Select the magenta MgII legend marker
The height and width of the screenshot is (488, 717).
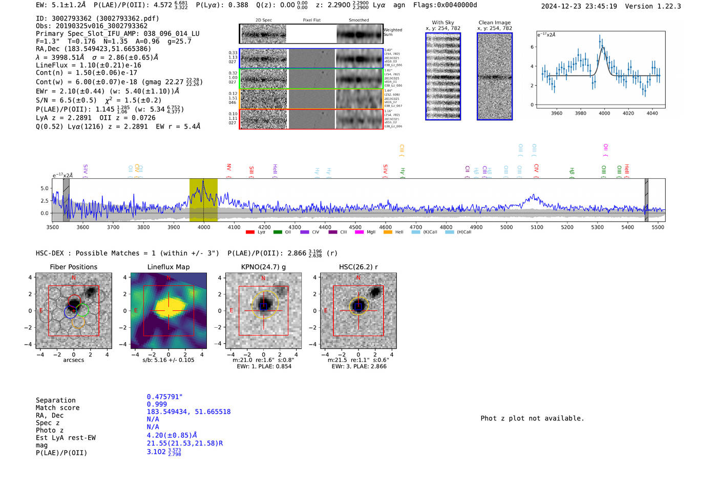pos(359,232)
